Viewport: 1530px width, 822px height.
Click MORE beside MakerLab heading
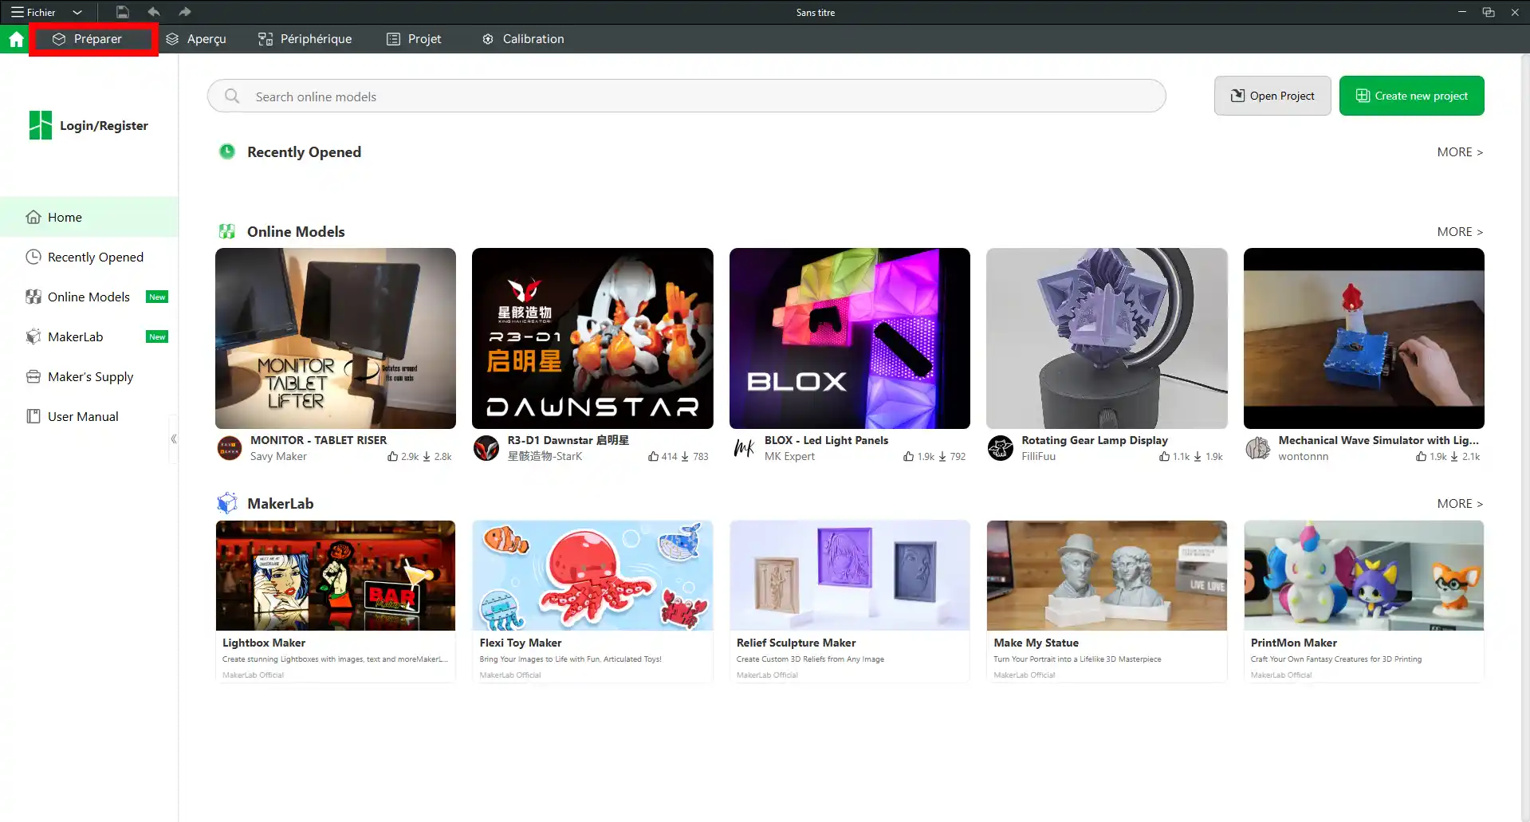pyautogui.click(x=1460, y=504)
